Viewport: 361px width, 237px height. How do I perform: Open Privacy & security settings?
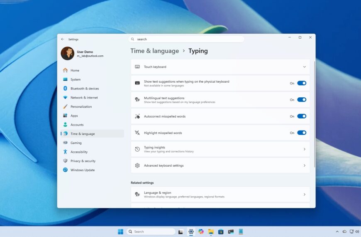(92, 161)
